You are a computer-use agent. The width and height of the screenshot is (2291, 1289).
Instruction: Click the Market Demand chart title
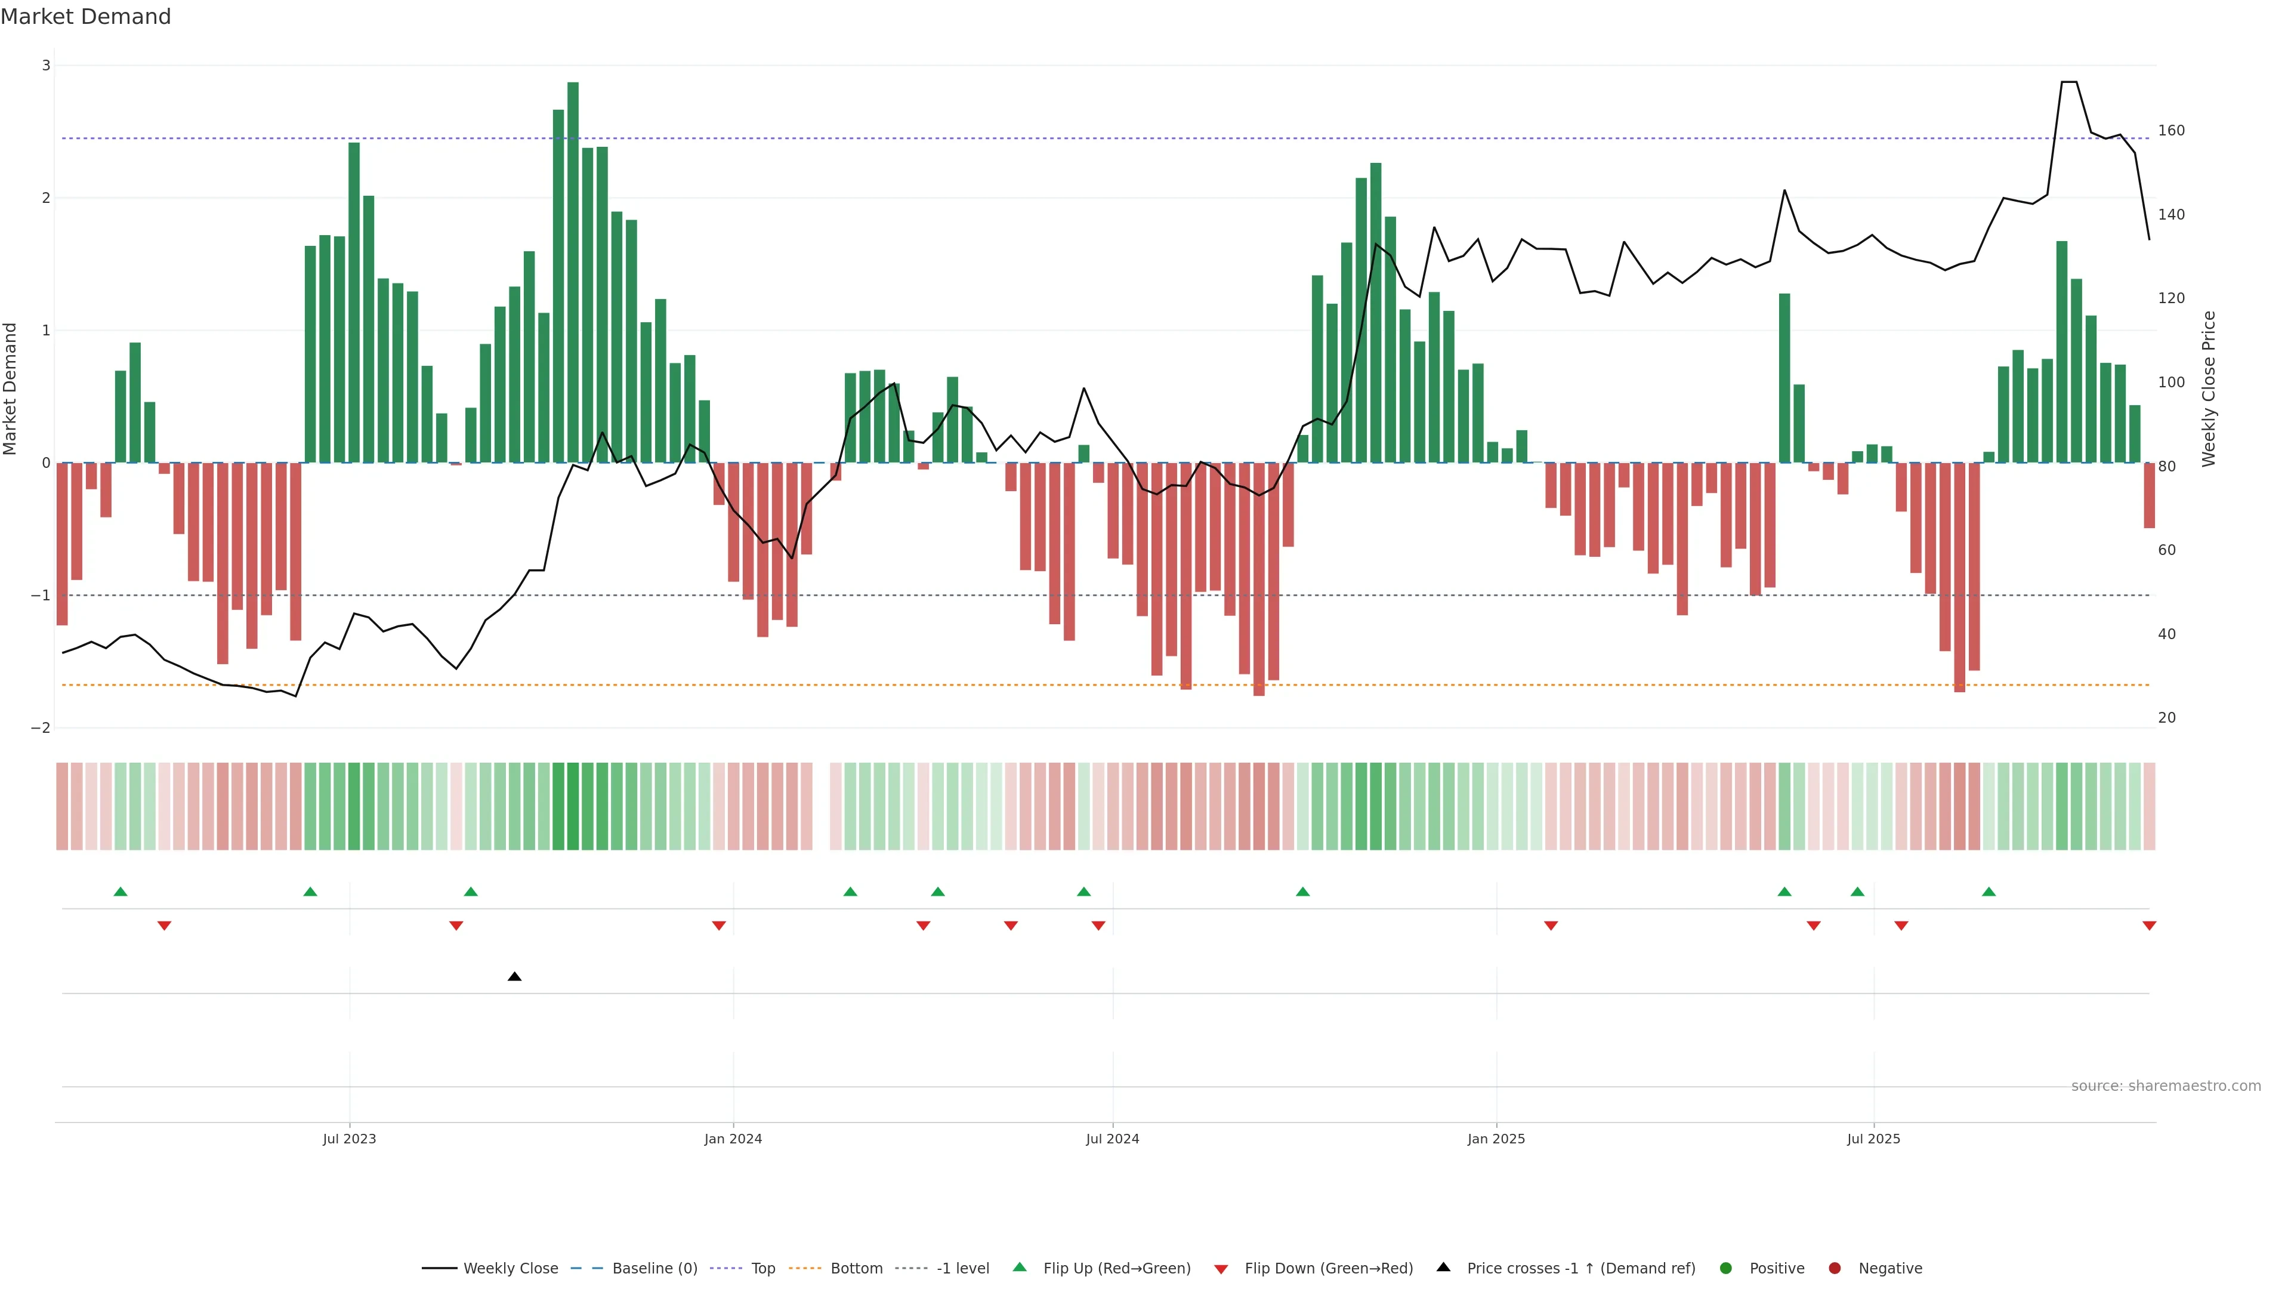click(85, 17)
